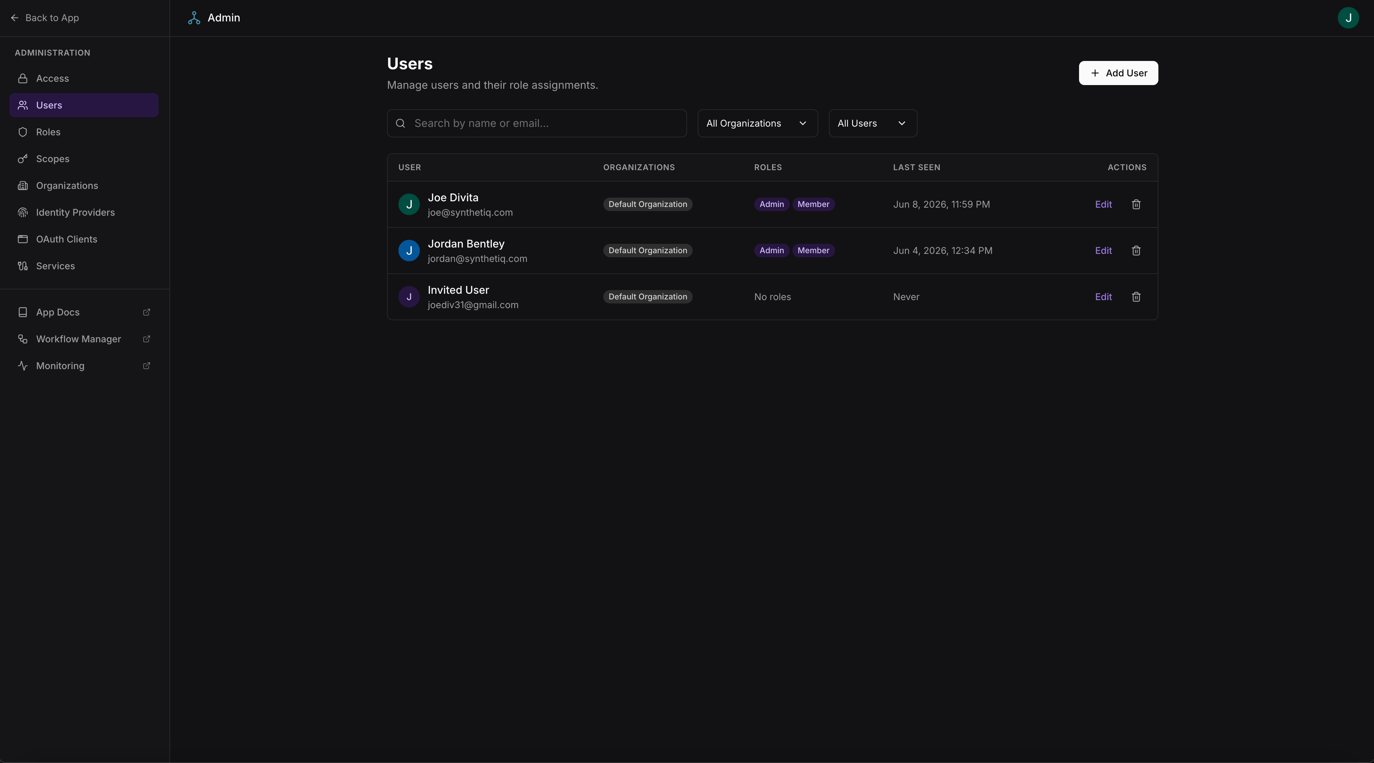This screenshot has height=763, width=1374.
Task: Open OAuth Clients page
Action: [84, 239]
